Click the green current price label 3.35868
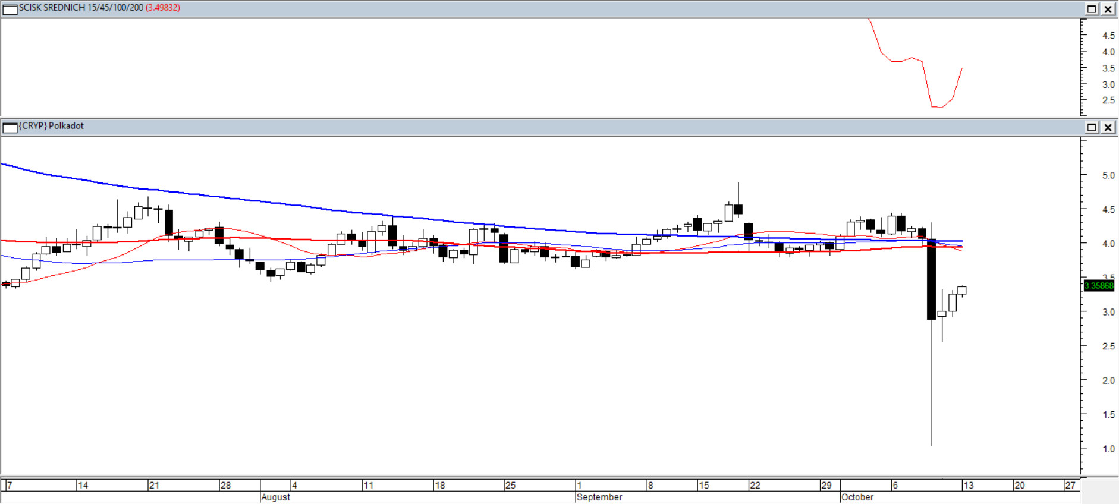The image size is (1119, 504). [x=1099, y=286]
